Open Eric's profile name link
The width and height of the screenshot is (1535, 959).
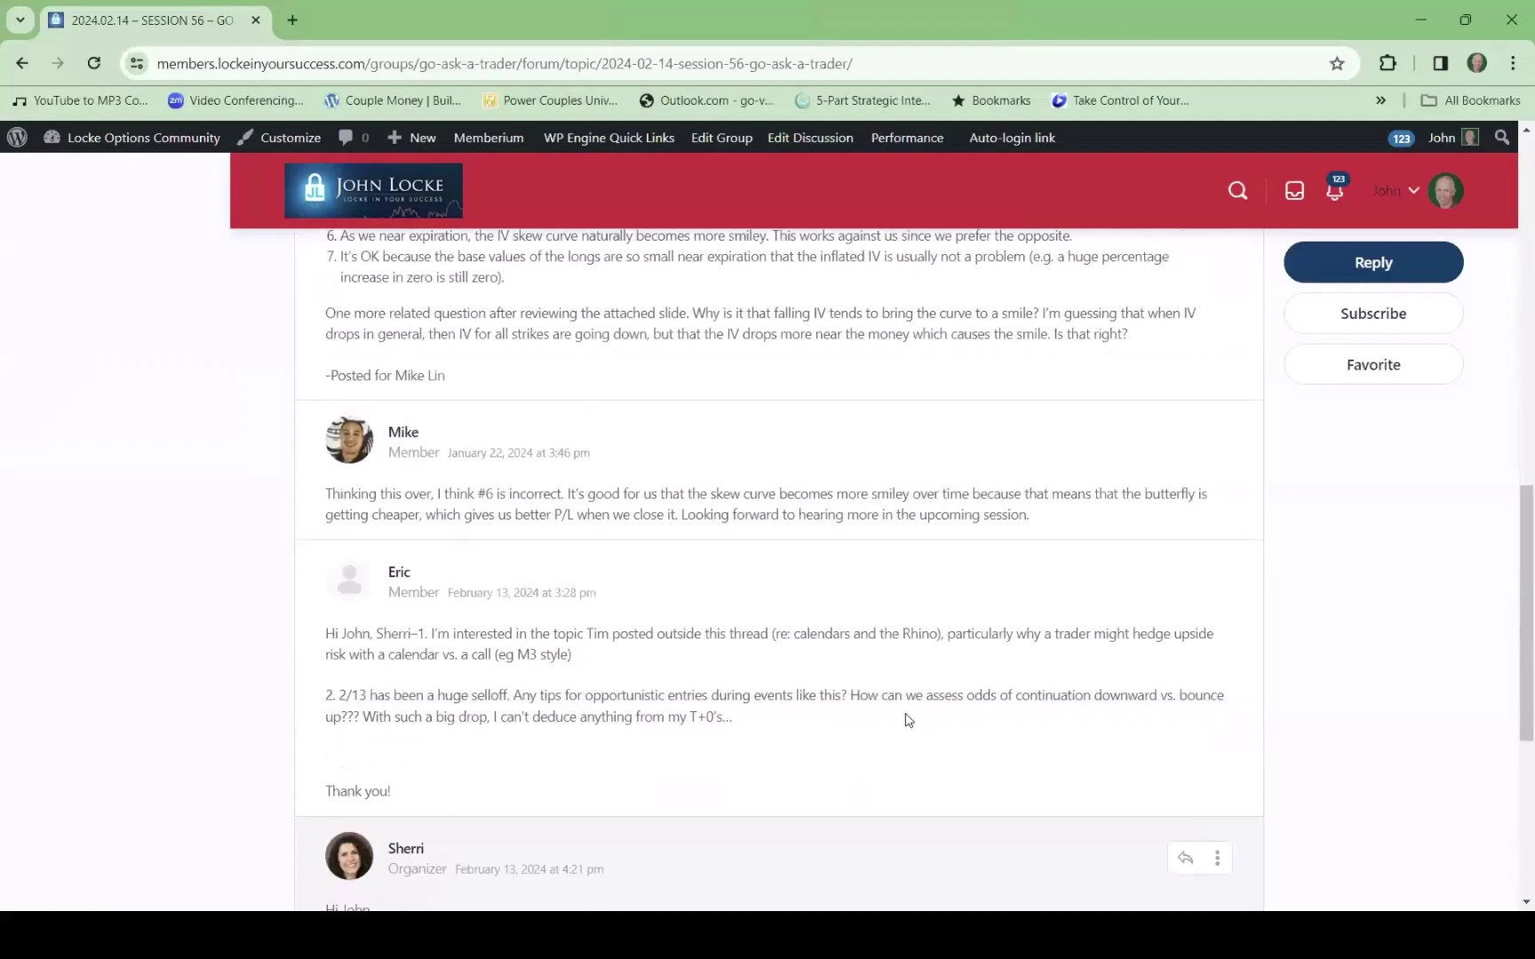tap(399, 572)
